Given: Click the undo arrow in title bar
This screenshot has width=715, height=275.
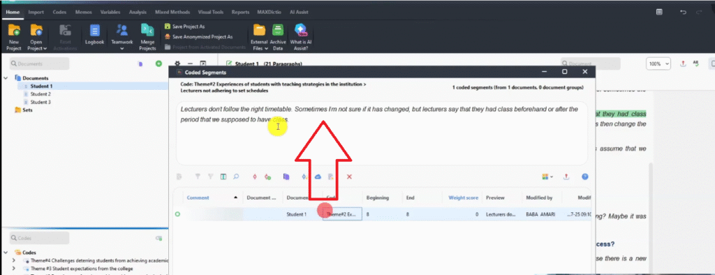Looking at the screenshot, I should [683, 13].
